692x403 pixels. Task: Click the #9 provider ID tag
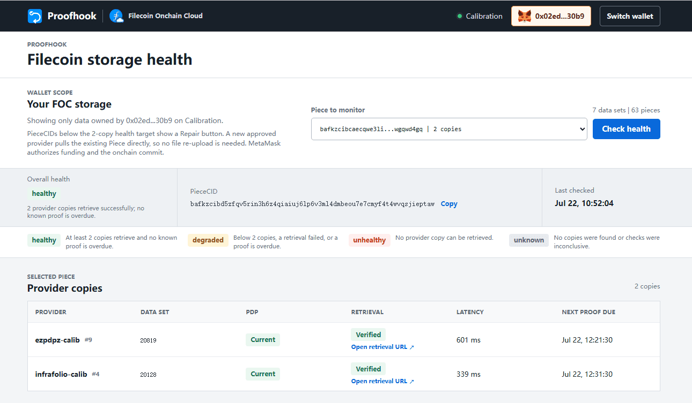[88, 340]
